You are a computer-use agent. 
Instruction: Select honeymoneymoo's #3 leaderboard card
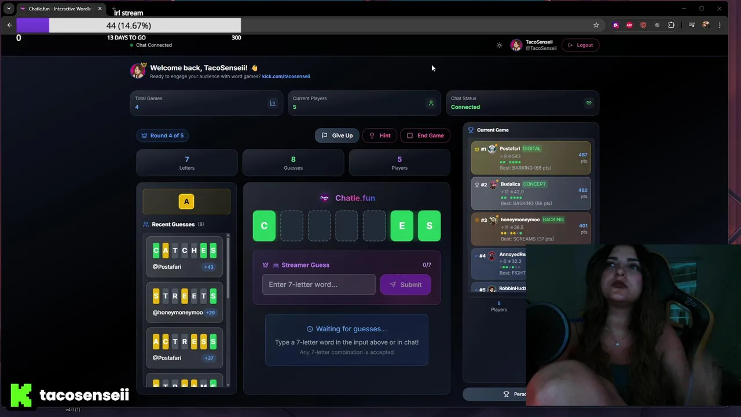pyautogui.click(x=531, y=229)
